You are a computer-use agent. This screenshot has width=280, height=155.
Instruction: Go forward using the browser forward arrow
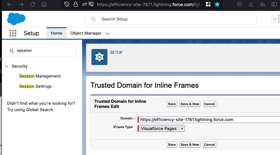[x=21, y=4]
